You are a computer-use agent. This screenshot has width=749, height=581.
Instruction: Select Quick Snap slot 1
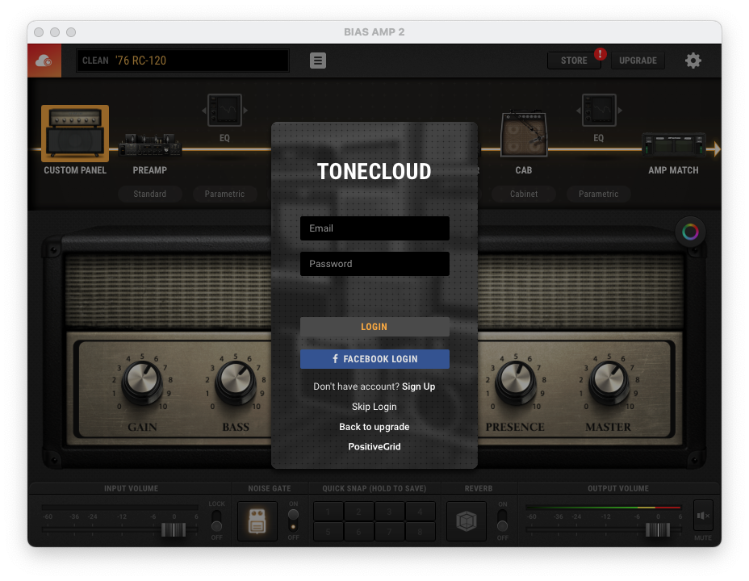pos(328,512)
